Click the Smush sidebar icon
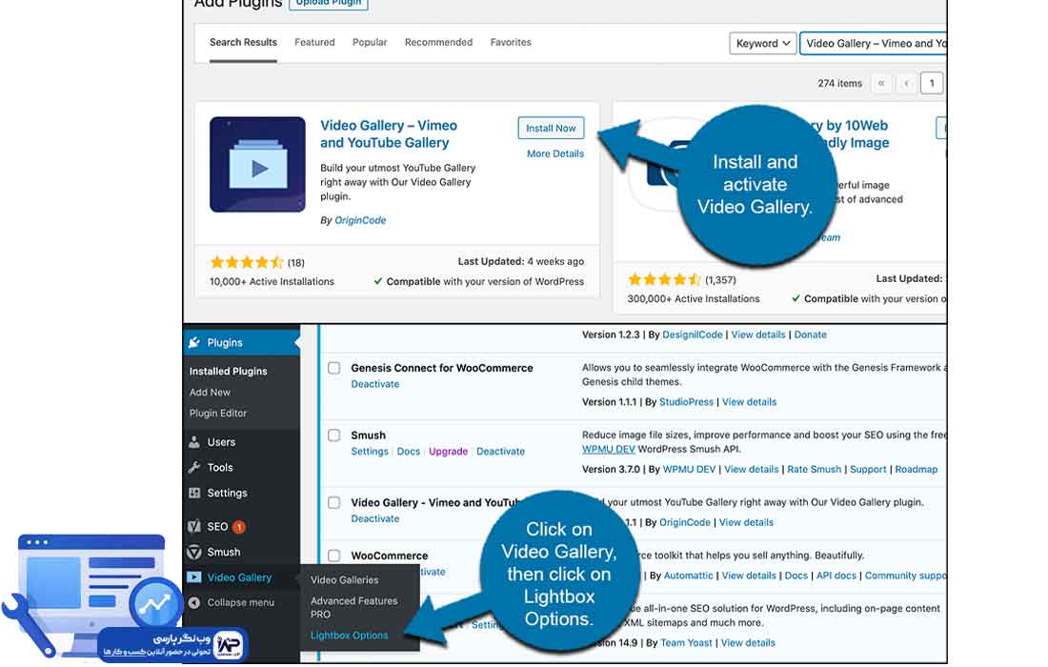The width and height of the screenshot is (1048, 667). coord(194,552)
